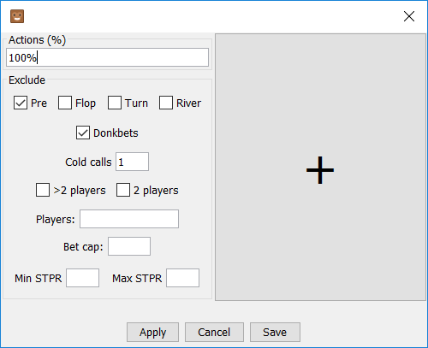Image resolution: width=428 pixels, height=348 pixels.
Task: Tick the >2 players checkbox
Action: (x=43, y=190)
